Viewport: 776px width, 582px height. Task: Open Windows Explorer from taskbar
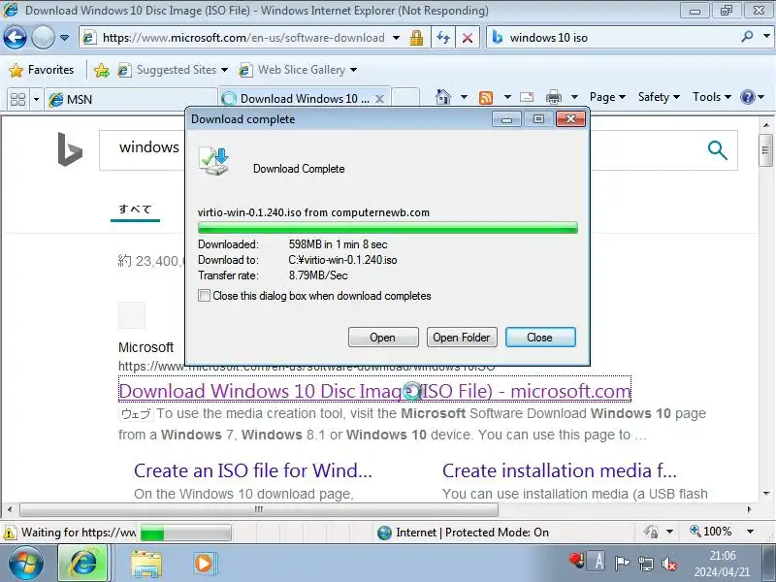(146, 564)
